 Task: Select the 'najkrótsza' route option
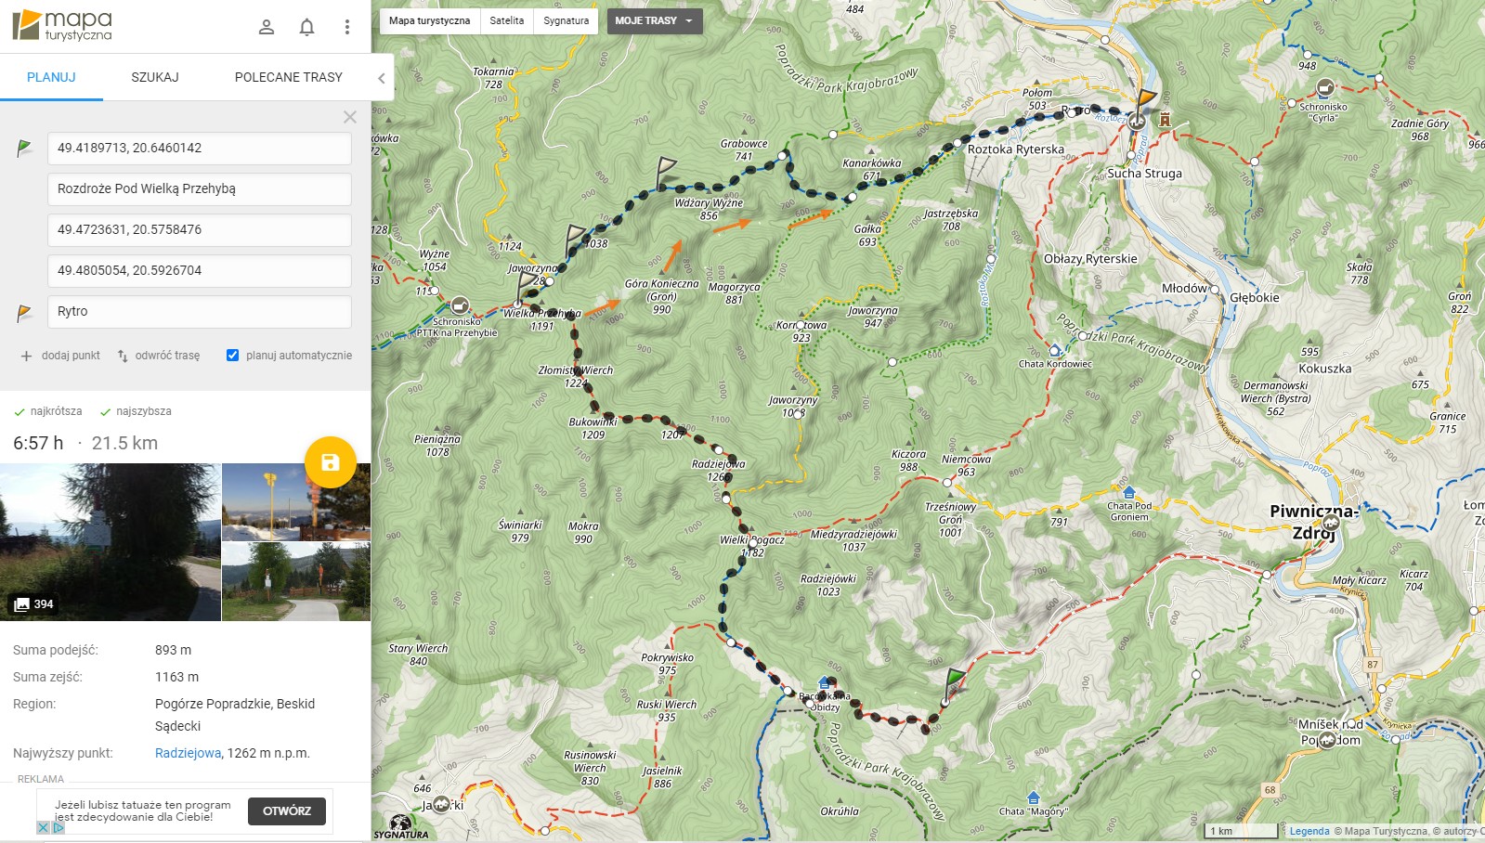pos(47,411)
